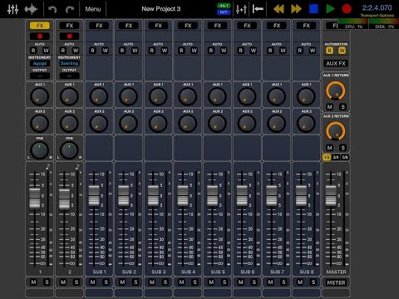This screenshot has height=299, width=399.
Task: Open FX for channel 2
Action: pos(69,26)
